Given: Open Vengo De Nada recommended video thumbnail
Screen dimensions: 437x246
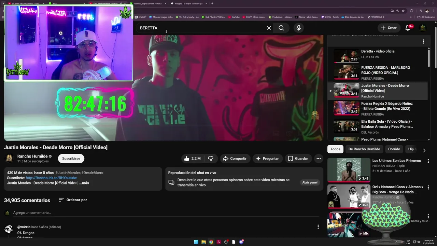Looking at the screenshot, I should [349, 196].
